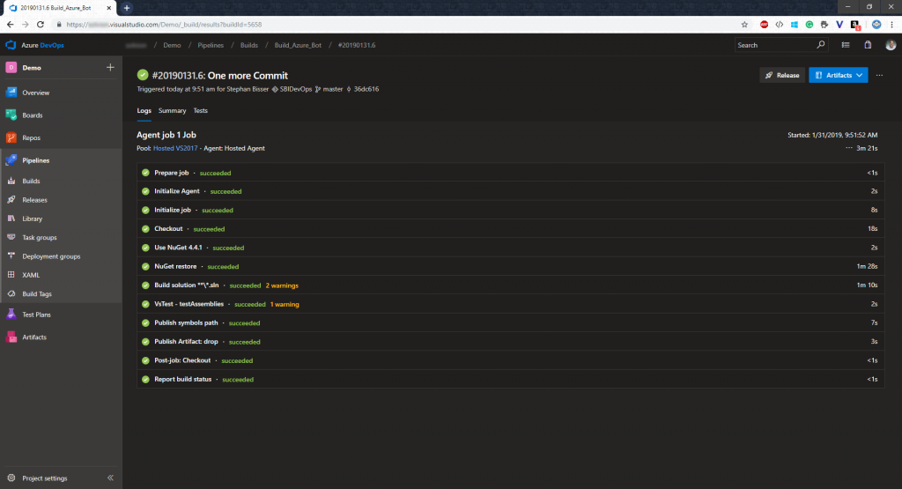Click the search magnifier icon
The image size is (902, 489).
click(x=820, y=45)
